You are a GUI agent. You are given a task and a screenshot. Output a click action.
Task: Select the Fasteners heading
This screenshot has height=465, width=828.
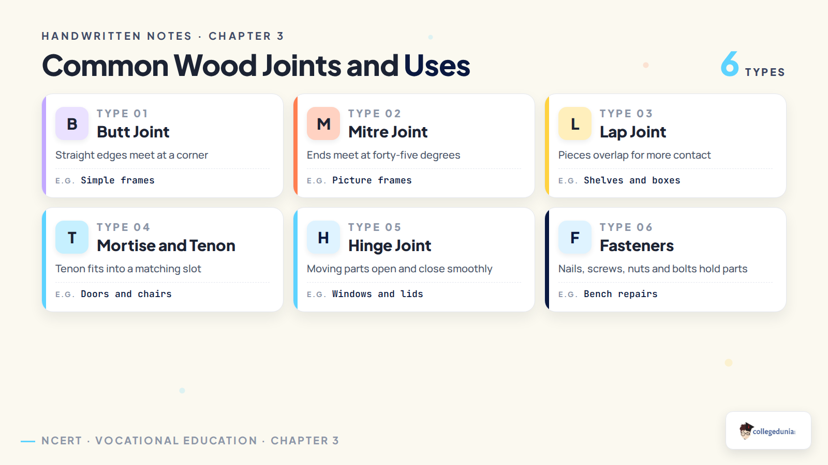click(637, 245)
